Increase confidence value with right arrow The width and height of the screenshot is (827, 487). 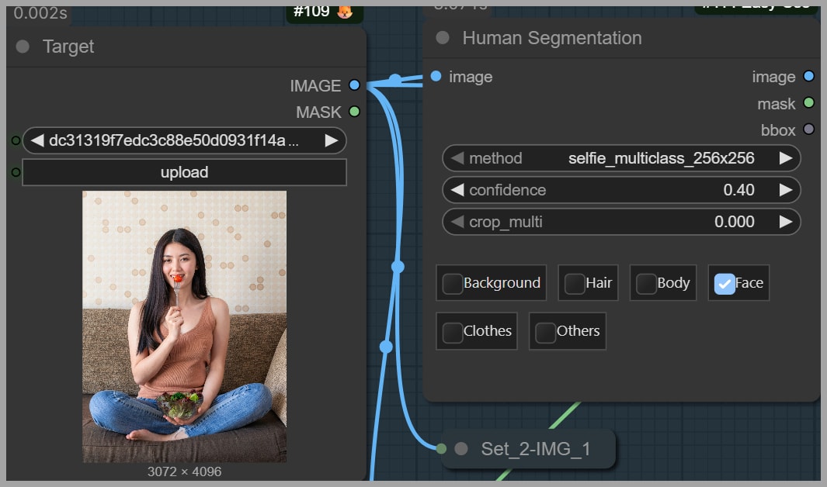786,190
